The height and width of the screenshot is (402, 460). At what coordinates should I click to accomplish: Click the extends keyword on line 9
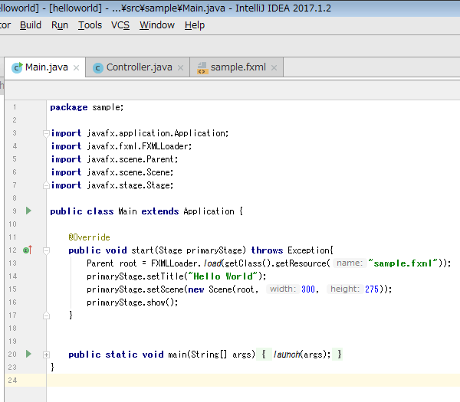click(x=160, y=211)
